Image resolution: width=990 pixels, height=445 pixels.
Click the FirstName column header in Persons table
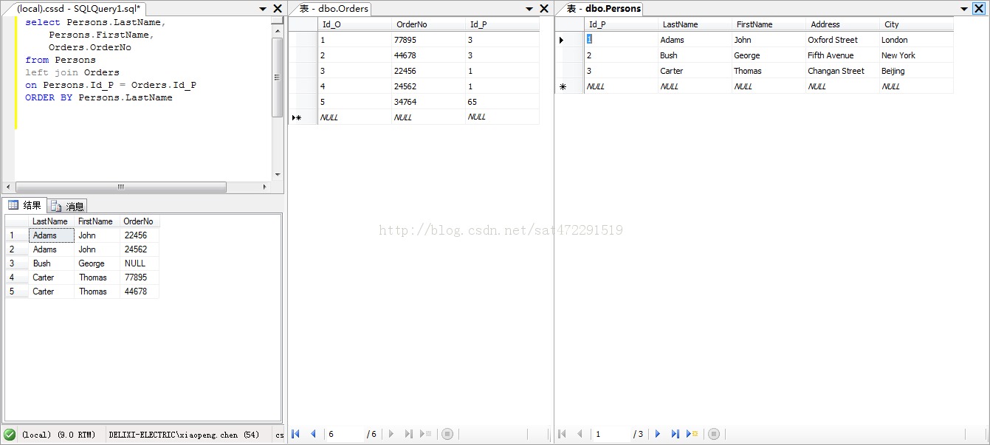coord(769,24)
